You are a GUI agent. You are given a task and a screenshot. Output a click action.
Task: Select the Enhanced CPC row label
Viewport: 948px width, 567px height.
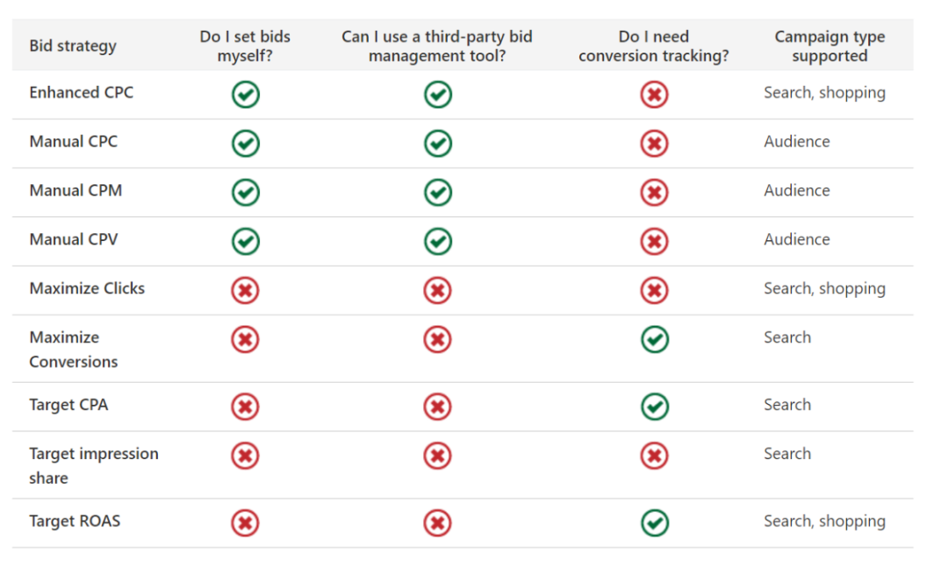point(82,92)
